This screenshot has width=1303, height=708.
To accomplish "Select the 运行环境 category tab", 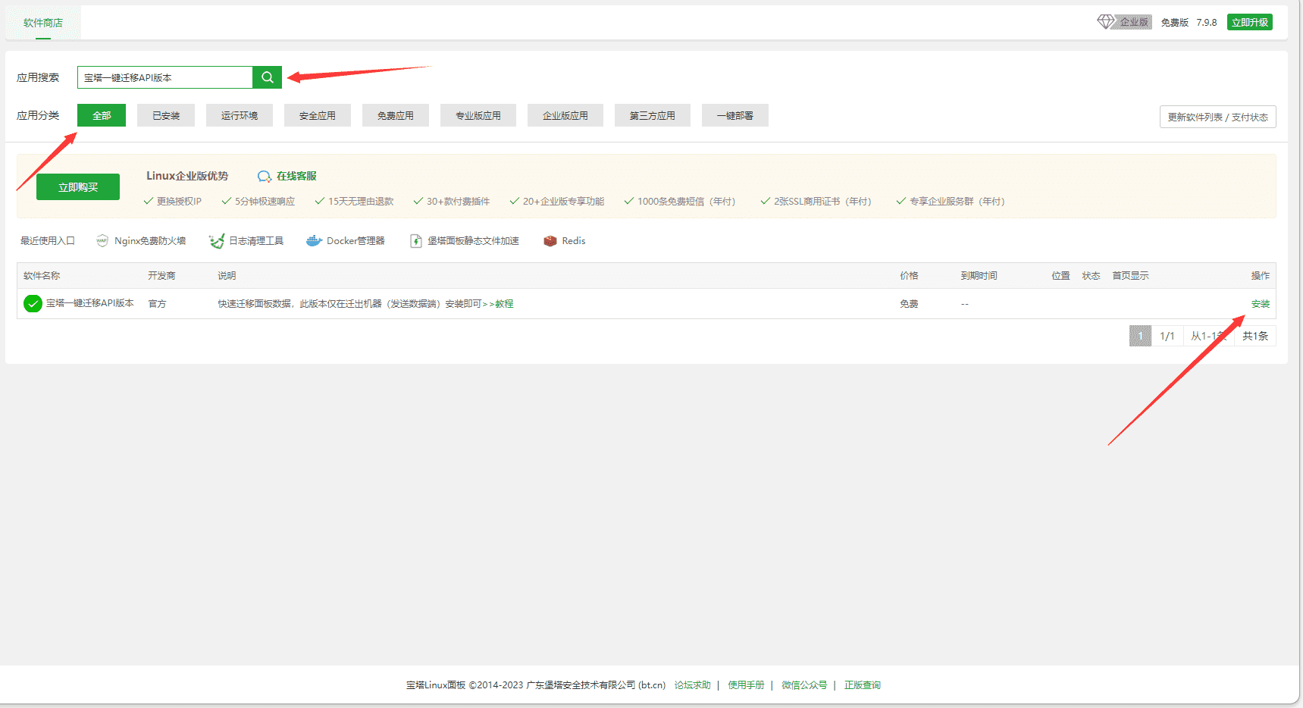I will point(240,115).
